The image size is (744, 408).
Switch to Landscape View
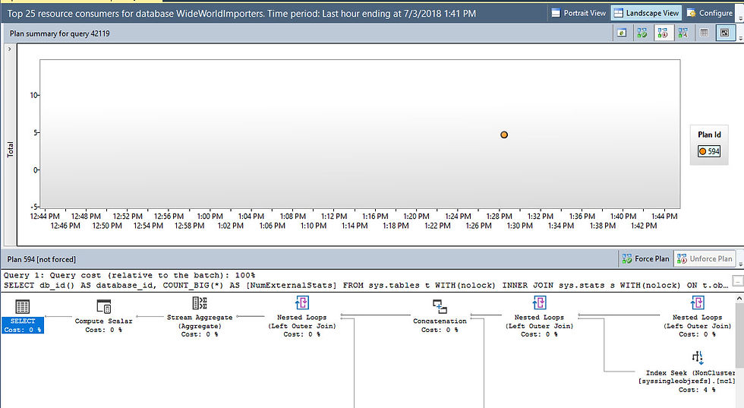646,14
